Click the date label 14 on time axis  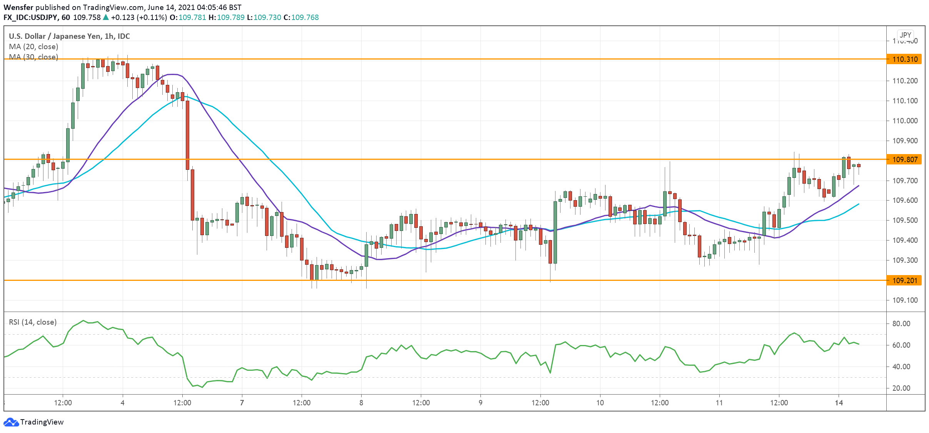pos(839,403)
